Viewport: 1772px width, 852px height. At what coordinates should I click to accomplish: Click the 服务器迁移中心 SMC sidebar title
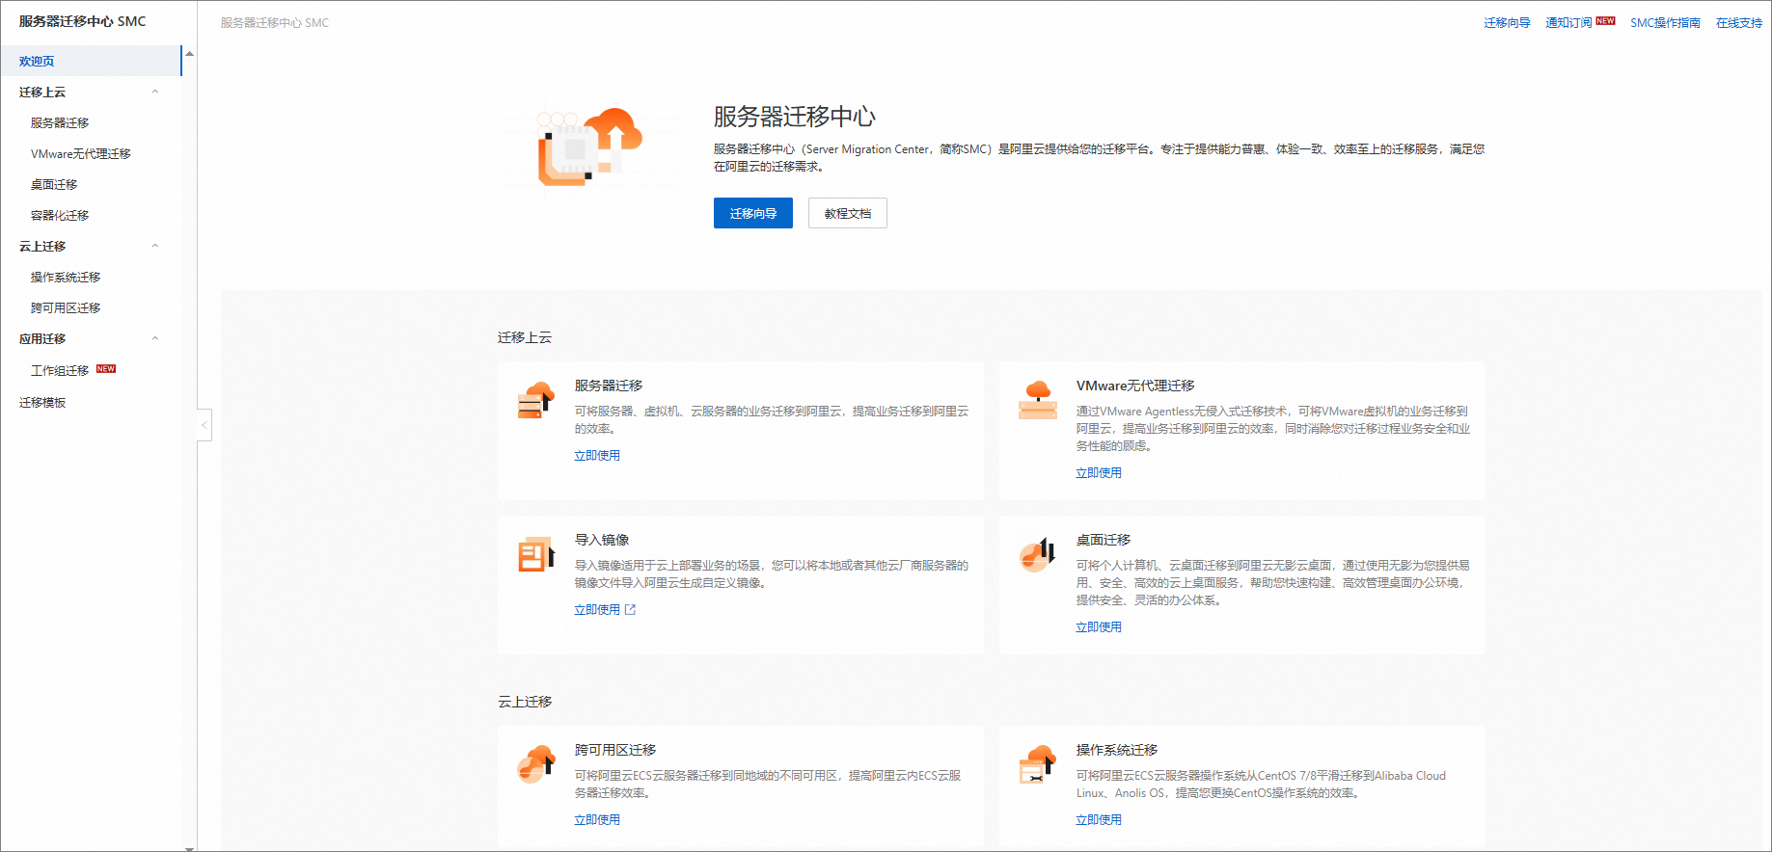(82, 21)
